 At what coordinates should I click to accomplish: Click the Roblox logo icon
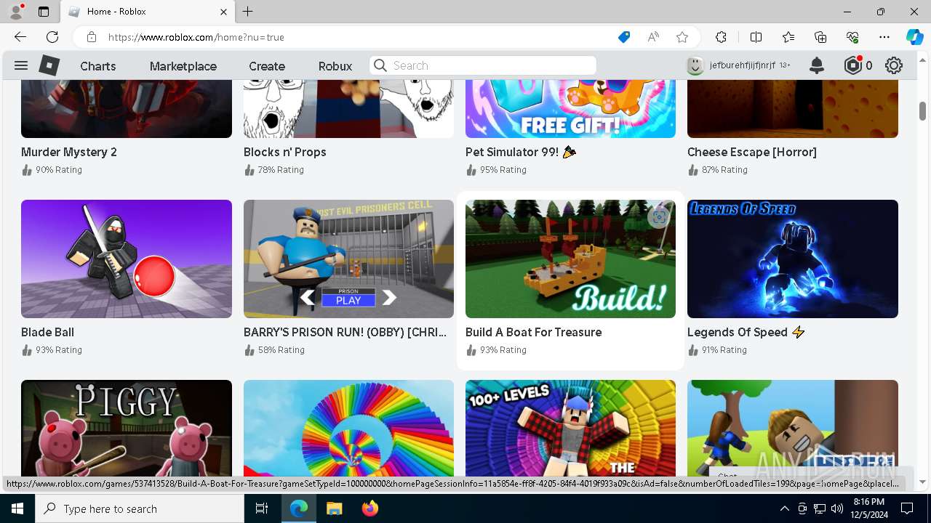(49, 65)
